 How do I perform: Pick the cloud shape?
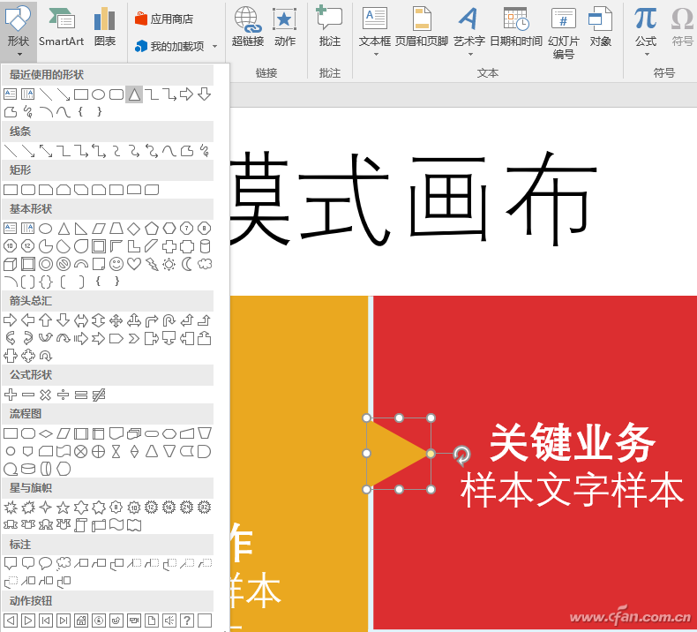205,264
